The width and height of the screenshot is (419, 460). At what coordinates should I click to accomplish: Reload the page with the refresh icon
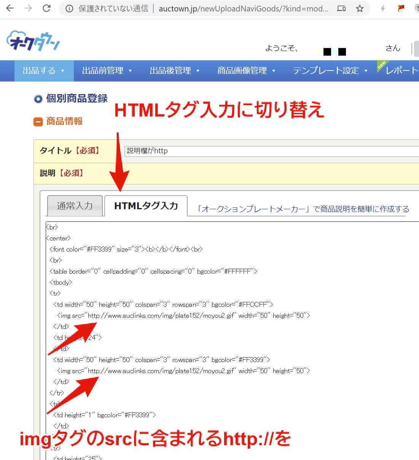46,8
